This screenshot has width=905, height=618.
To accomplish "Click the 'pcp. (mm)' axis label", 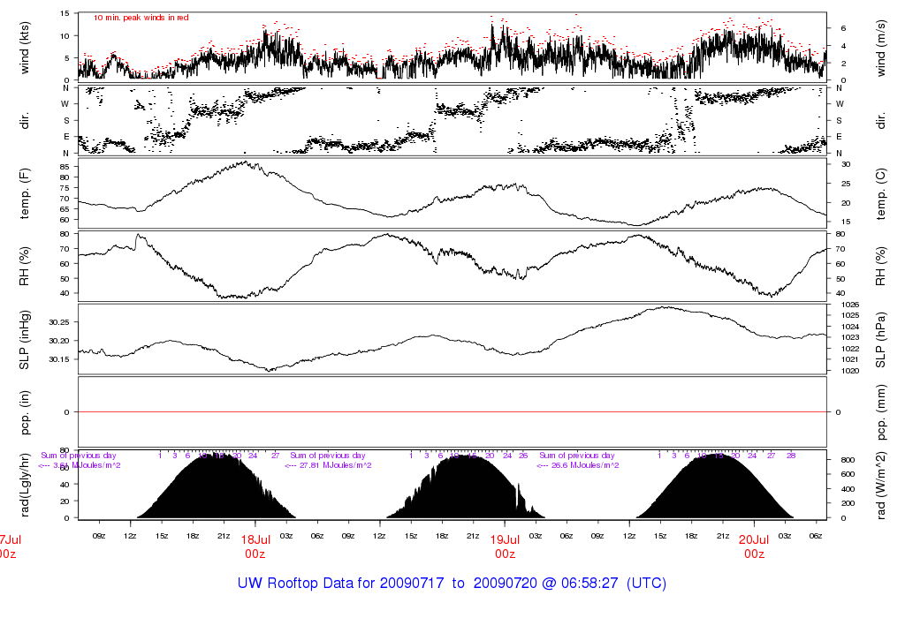I will pyautogui.click(x=880, y=412).
